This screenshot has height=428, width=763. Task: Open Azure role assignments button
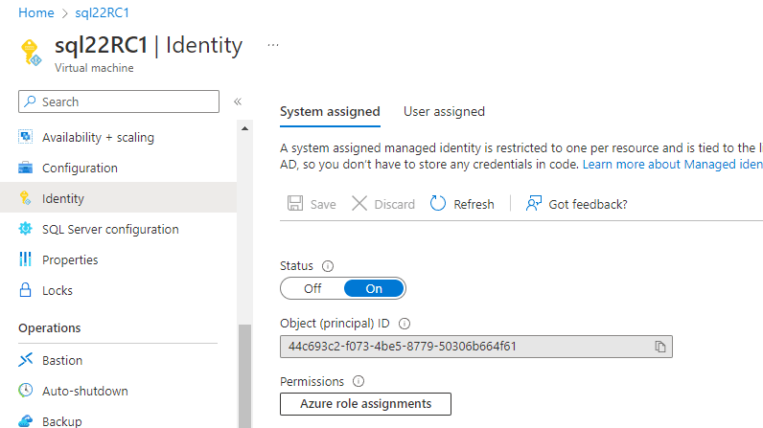(365, 404)
